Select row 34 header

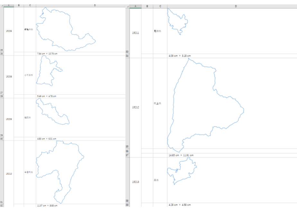(x=128, y=56)
